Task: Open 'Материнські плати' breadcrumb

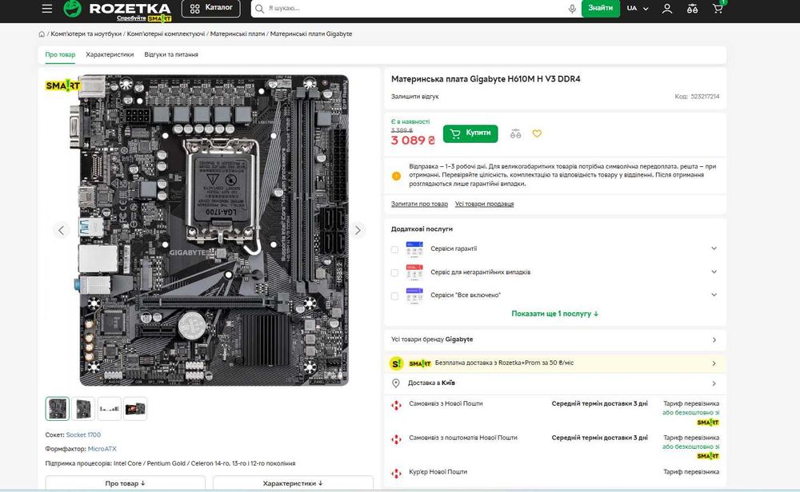Action: tap(238, 34)
